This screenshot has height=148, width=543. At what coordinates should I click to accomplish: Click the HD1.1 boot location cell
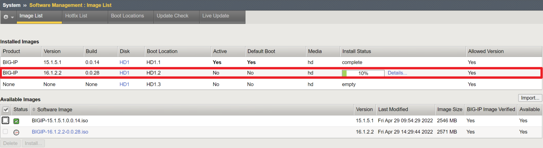(x=154, y=62)
